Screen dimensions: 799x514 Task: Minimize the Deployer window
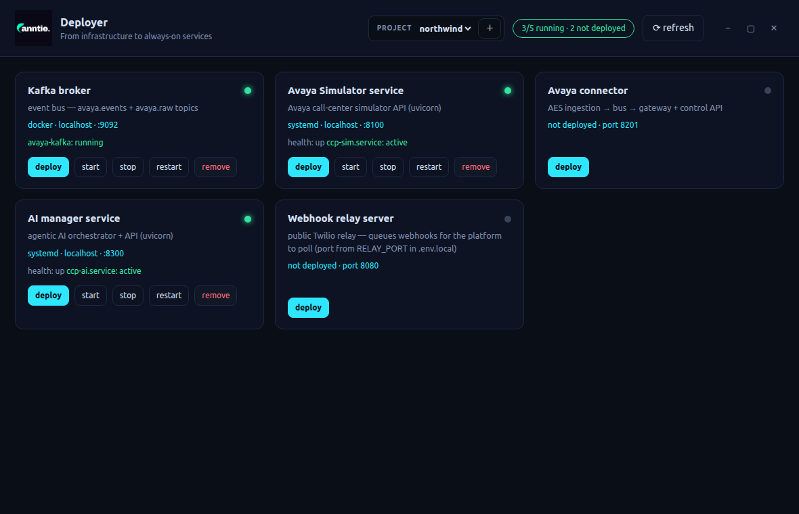tap(728, 28)
